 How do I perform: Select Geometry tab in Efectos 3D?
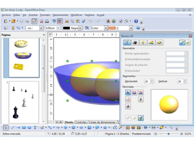tap(127, 43)
